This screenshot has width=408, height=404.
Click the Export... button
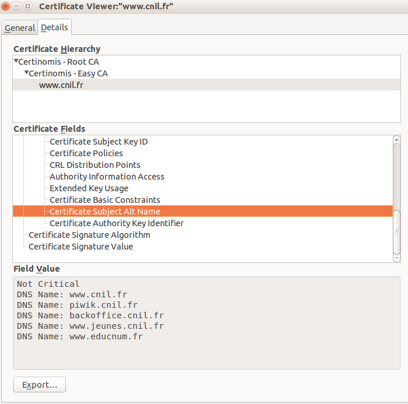coord(40,385)
